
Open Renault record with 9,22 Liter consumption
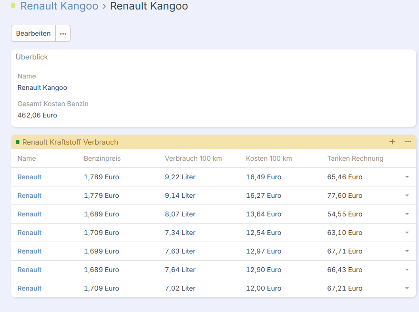pos(30,177)
